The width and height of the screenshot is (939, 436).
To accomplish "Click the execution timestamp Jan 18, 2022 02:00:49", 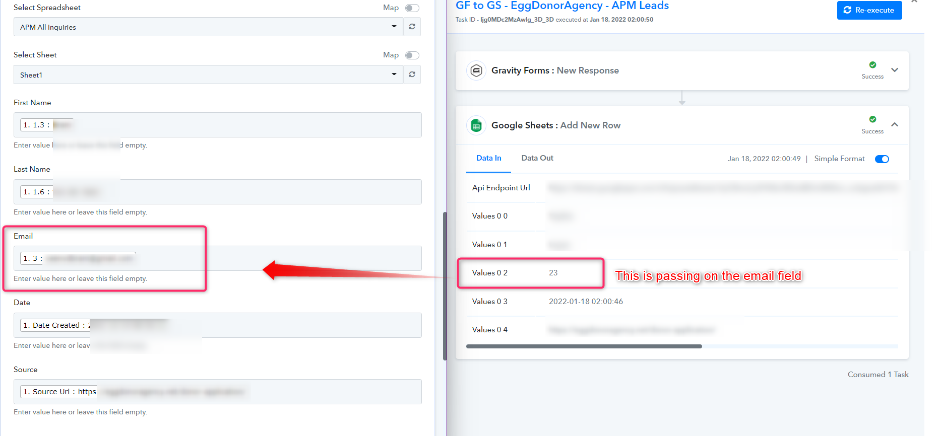I will click(764, 159).
